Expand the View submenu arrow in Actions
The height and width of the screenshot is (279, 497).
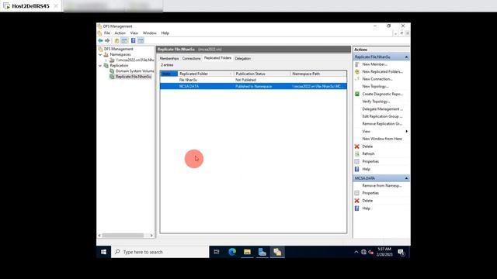[406, 131]
